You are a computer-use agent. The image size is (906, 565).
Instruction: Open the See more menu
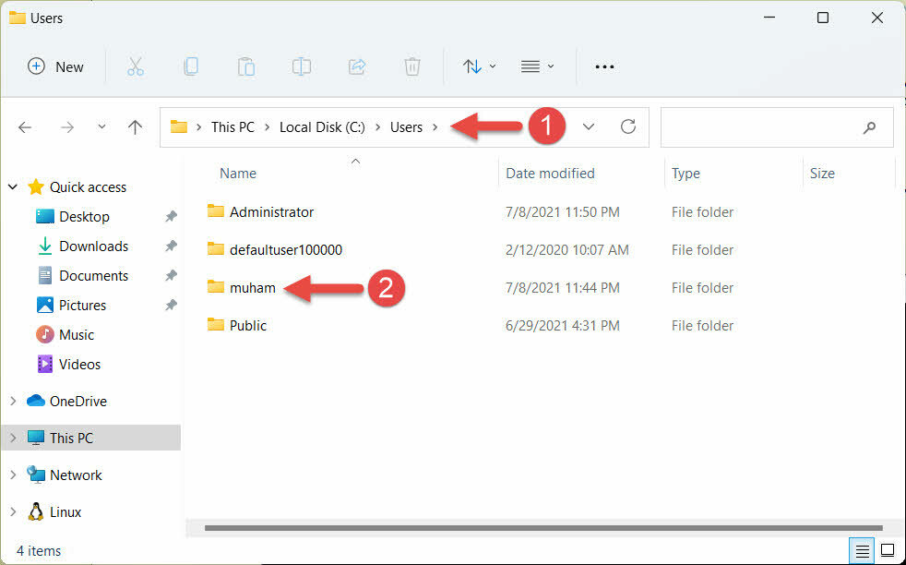(604, 66)
